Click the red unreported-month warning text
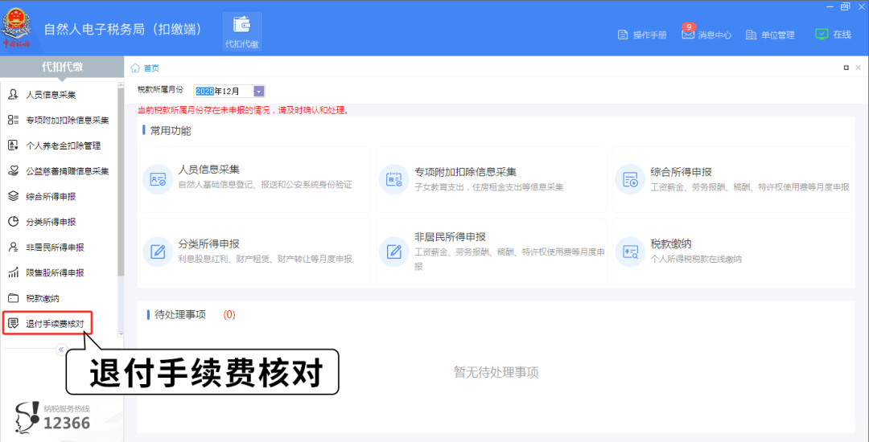This screenshot has width=869, height=442. point(243,111)
